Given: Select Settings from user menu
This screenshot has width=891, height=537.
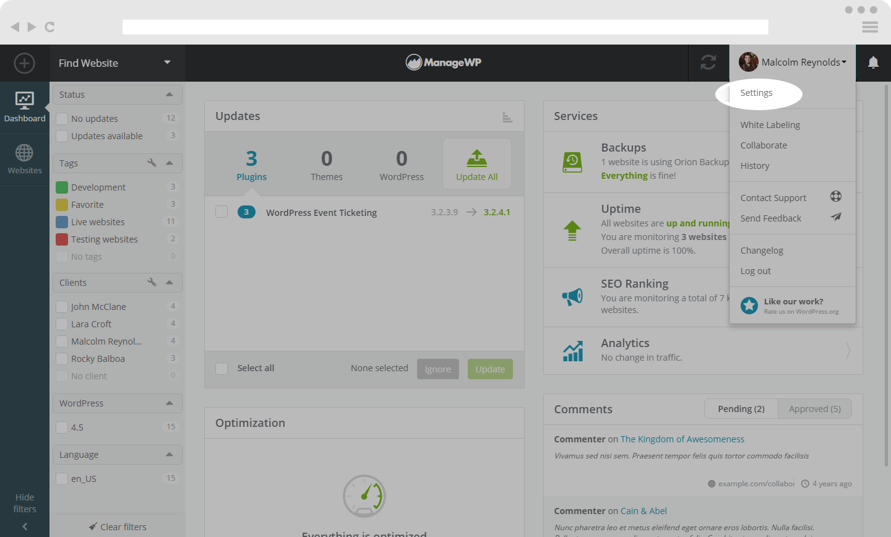Looking at the screenshot, I should 757,93.
